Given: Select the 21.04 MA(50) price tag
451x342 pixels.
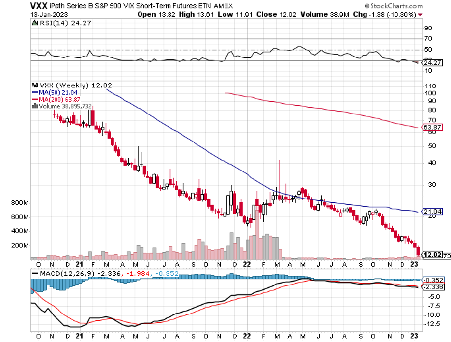Looking at the screenshot, I should [x=429, y=212].
